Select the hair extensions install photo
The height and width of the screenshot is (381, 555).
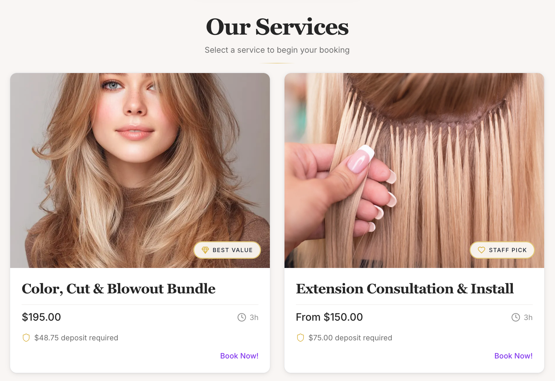point(414,170)
